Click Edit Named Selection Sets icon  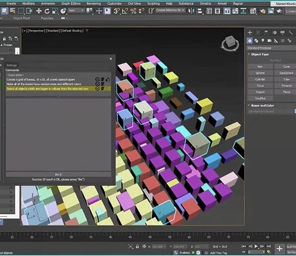point(151,11)
